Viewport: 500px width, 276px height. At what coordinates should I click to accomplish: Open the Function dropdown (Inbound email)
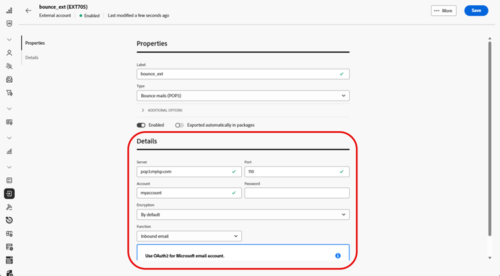coord(189,236)
